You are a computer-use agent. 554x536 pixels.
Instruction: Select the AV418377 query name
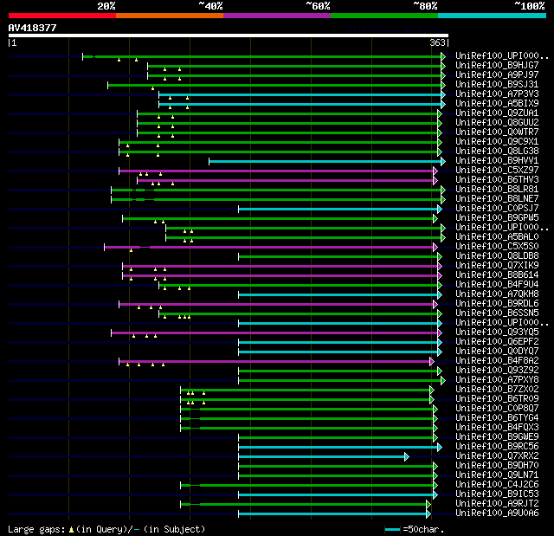pos(33,28)
